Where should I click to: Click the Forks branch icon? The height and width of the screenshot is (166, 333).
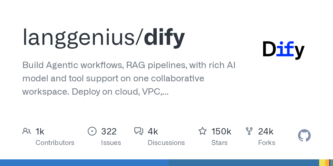pos(249,131)
